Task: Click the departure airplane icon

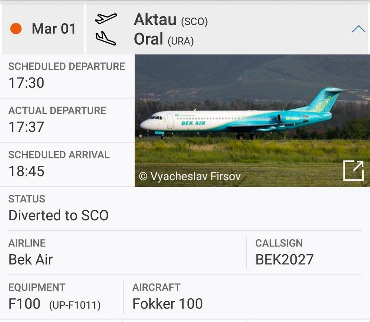Action: point(106,19)
